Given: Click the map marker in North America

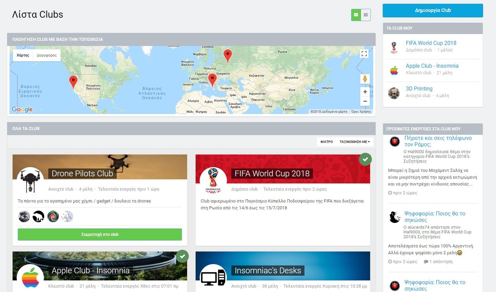Looking at the screenshot, I should [x=73, y=82].
